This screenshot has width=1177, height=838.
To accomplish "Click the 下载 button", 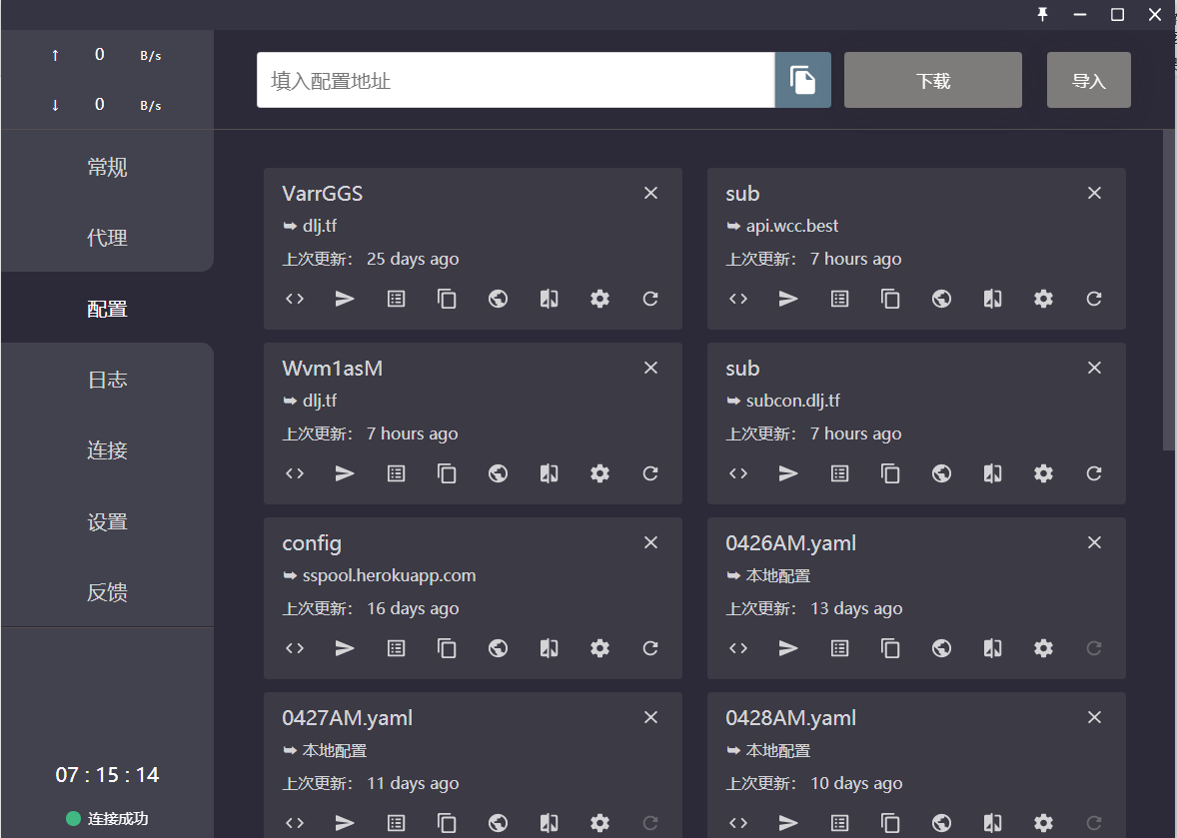I will 933,80.
